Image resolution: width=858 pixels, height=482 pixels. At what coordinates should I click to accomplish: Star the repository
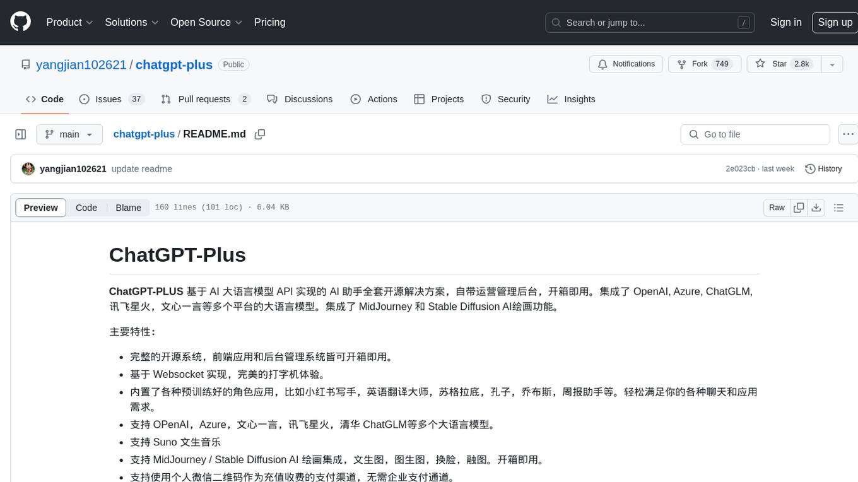tap(784, 64)
